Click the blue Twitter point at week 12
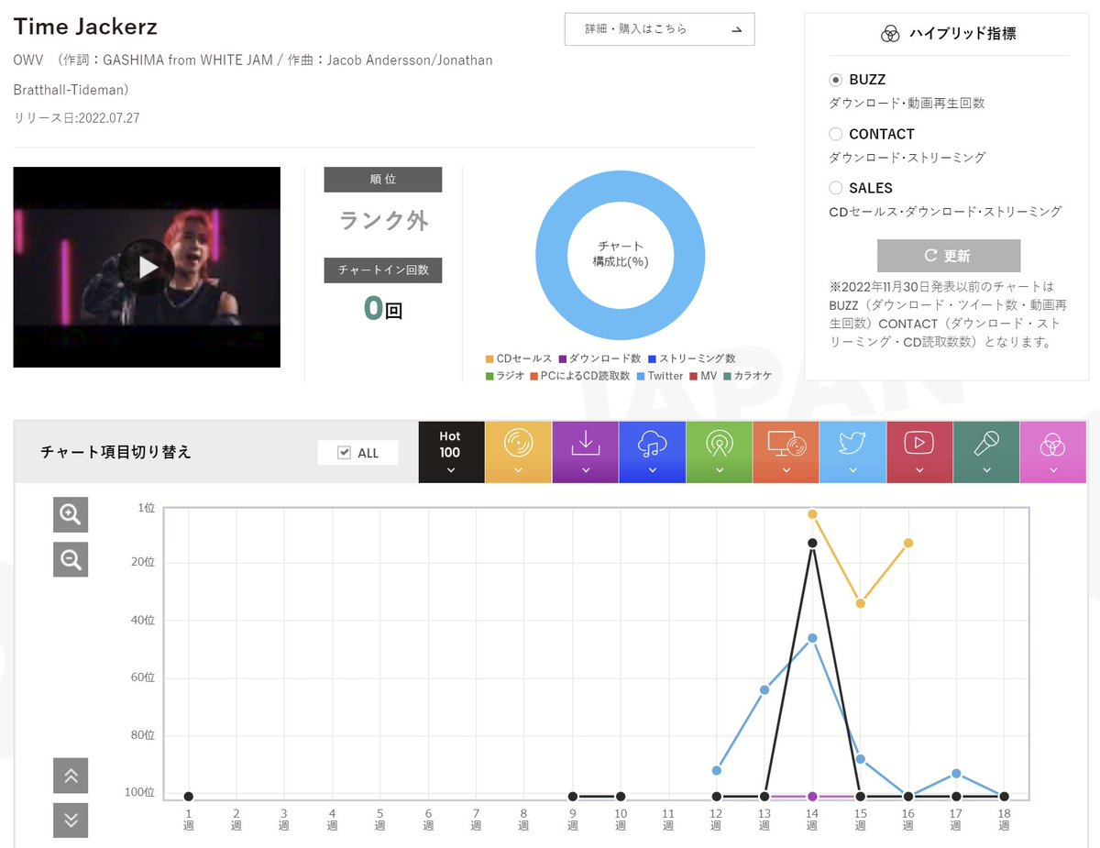This screenshot has height=848, width=1100. (717, 770)
